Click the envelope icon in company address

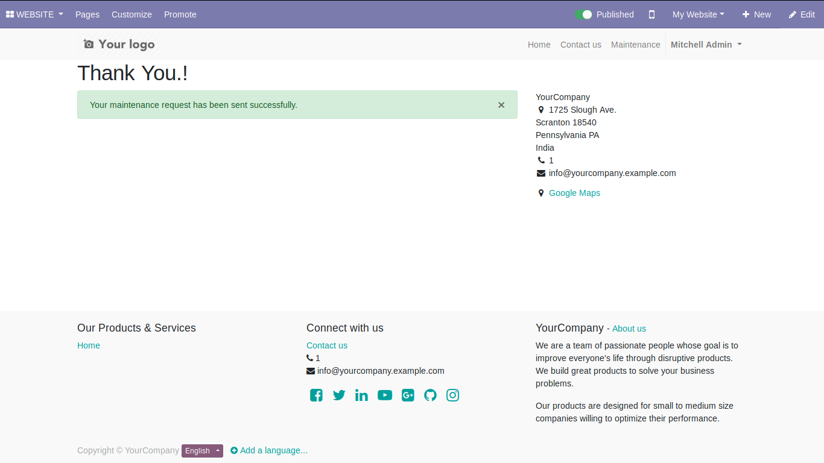coord(541,173)
